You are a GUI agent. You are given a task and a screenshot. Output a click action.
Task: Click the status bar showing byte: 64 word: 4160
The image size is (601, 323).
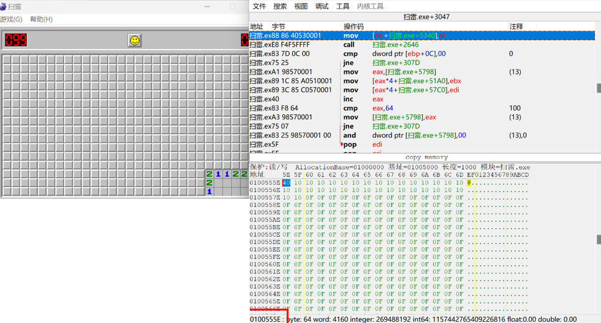(x=413, y=319)
